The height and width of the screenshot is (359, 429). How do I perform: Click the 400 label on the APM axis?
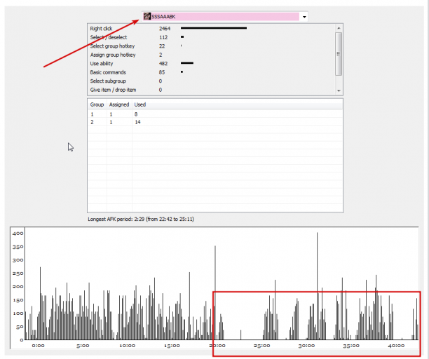[18, 233]
